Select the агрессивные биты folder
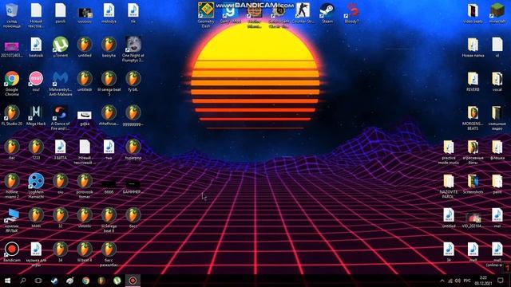This screenshot has height=287, width=511. coord(473,151)
